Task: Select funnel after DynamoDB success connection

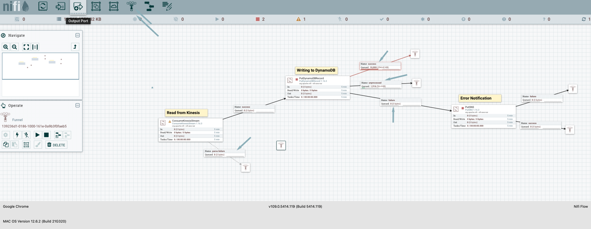Action: click(x=415, y=54)
